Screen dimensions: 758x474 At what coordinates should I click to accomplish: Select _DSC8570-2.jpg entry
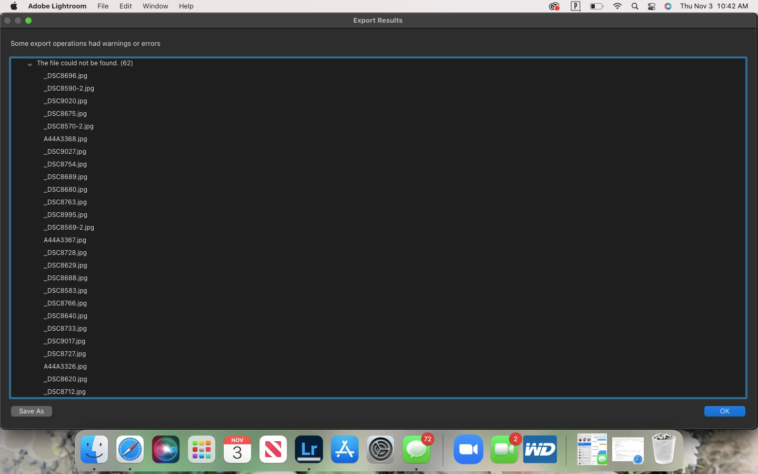(x=68, y=126)
